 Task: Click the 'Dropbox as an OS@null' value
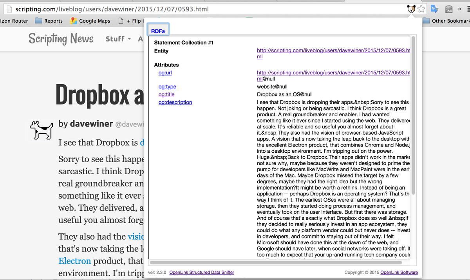[x=285, y=94]
